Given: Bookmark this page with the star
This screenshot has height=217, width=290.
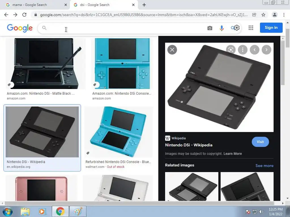Looking at the screenshot, I should click(263, 15).
